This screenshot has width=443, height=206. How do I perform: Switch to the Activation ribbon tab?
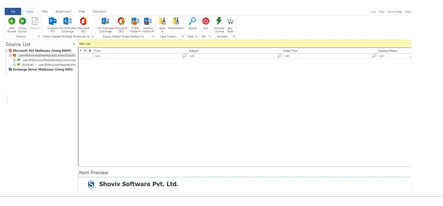click(99, 11)
